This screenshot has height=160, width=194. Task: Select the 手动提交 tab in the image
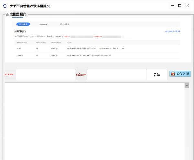(65, 24)
